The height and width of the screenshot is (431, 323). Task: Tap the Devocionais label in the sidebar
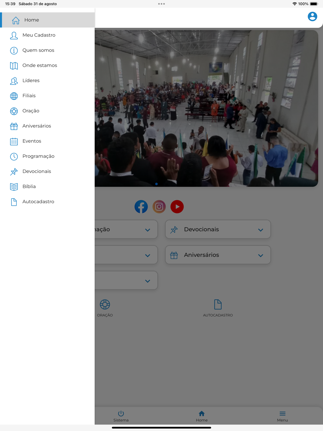coord(37,172)
